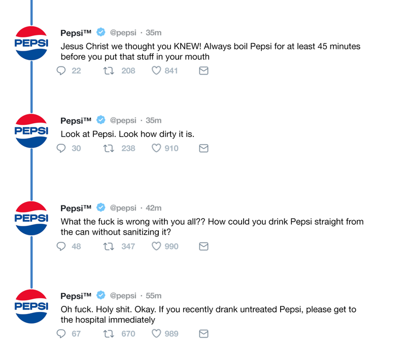Share the sanitizing tweet via message envelope
Image resolution: width=406 pixels, height=351 pixels.
point(204,246)
